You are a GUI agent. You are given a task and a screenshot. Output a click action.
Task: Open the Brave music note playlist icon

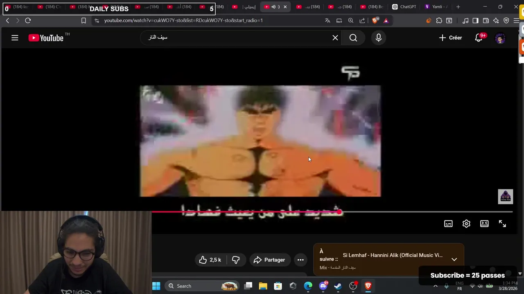click(465, 20)
